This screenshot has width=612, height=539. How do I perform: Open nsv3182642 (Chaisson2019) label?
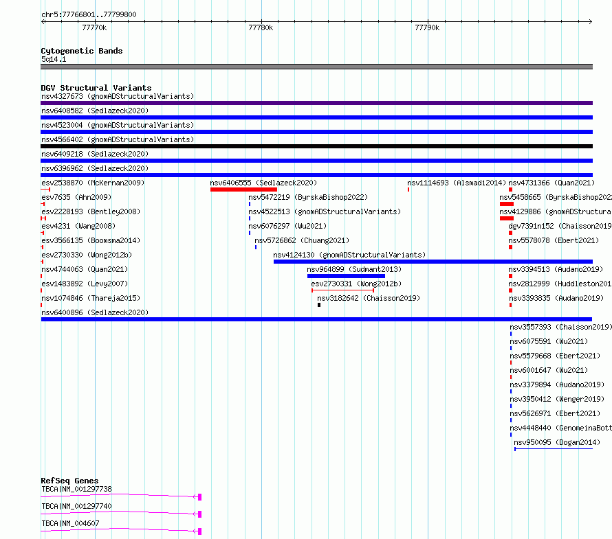[x=369, y=298]
